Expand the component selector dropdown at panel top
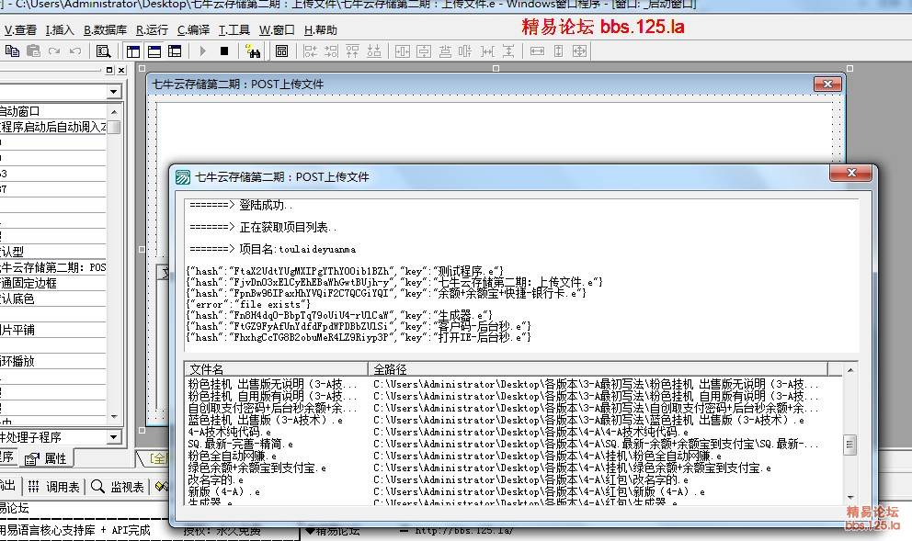This screenshot has height=541, width=912. [113, 92]
